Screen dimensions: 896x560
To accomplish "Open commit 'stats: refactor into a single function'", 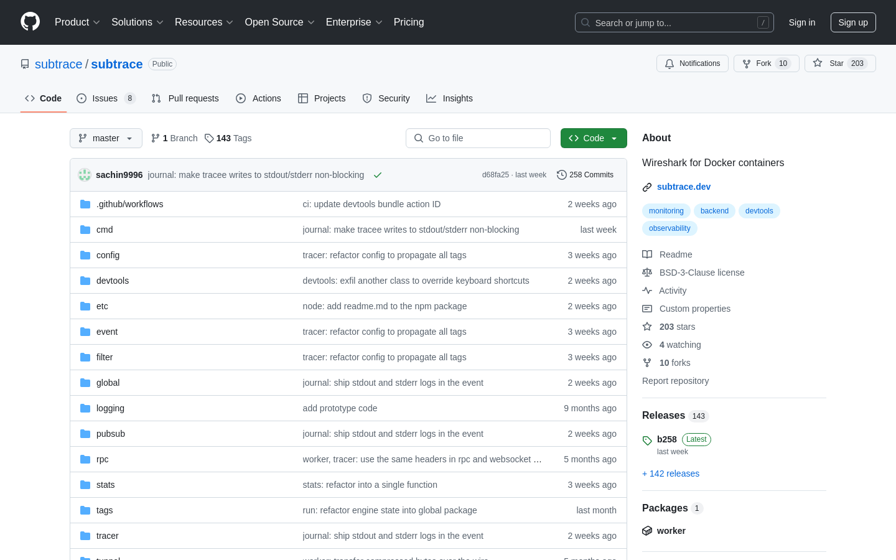I will tap(370, 485).
